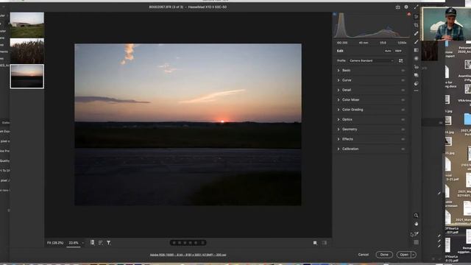Screen dimensions: 471x265
Task: Mark image for deletion trash icon
Action: pyautogui.click(x=203, y=243)
